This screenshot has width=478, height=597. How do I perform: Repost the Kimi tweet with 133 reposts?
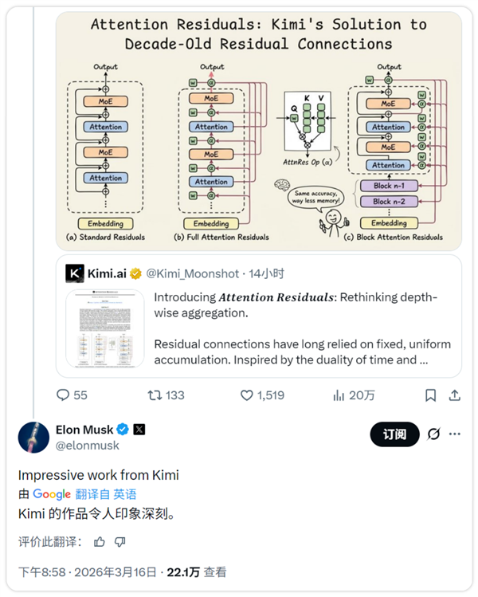pos(155,395)
